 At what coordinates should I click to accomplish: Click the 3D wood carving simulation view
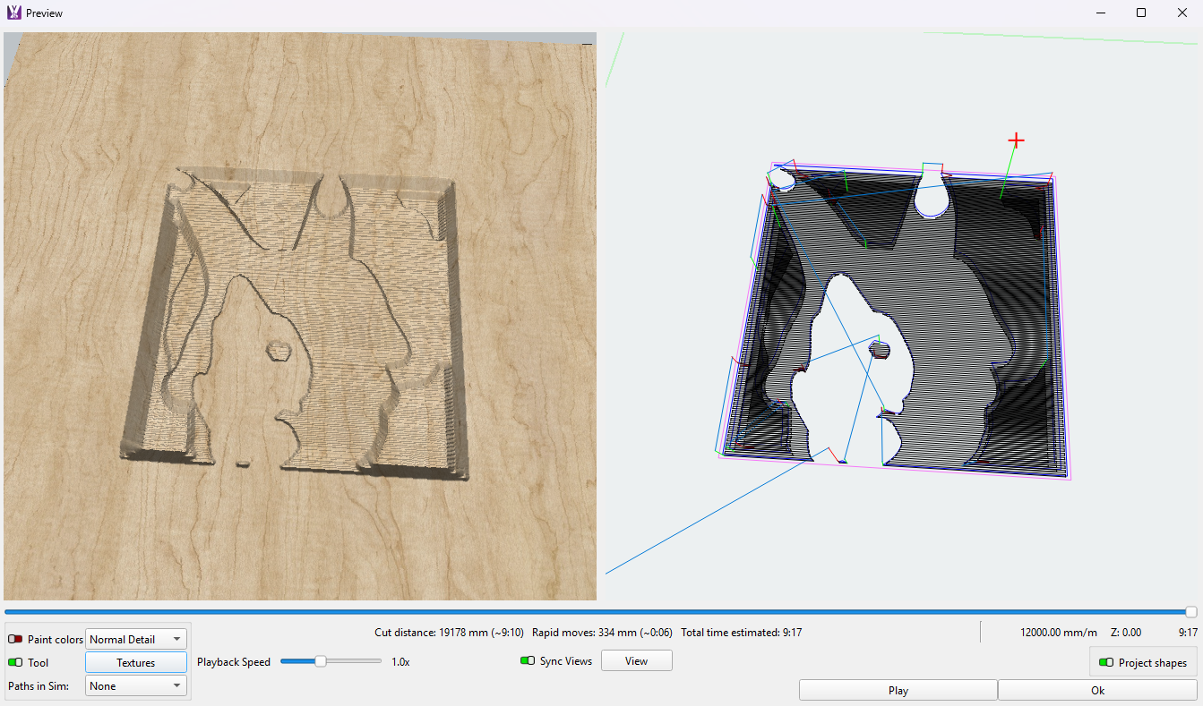pyautogui.click(x=300, y=317)
